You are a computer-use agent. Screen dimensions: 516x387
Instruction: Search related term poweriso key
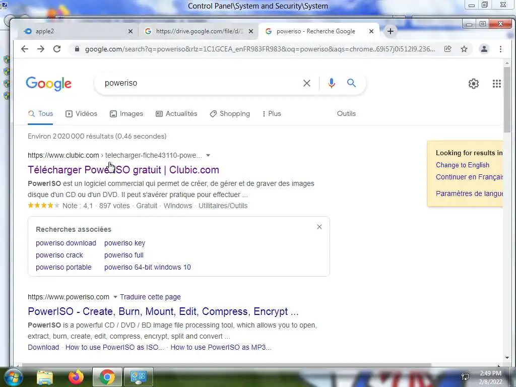point(125,243)
